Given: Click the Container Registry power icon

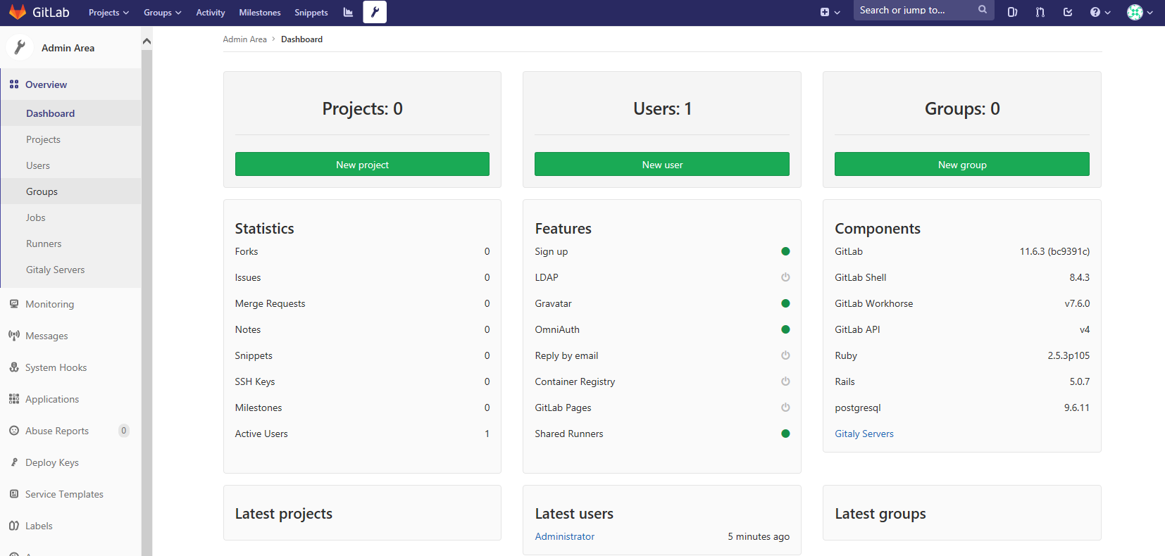Looking at the screenshot, I should [x=785, y=381].
